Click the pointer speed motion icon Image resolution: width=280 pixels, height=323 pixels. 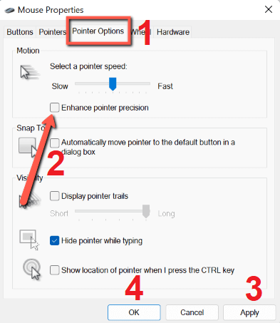coord(29,72)
